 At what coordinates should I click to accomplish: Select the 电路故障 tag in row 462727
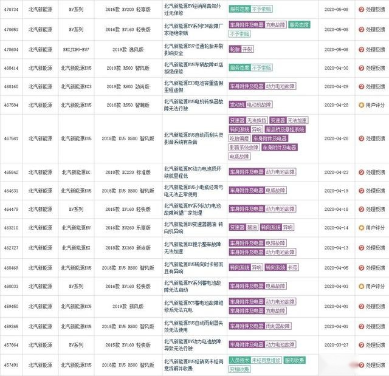(275, 243)
